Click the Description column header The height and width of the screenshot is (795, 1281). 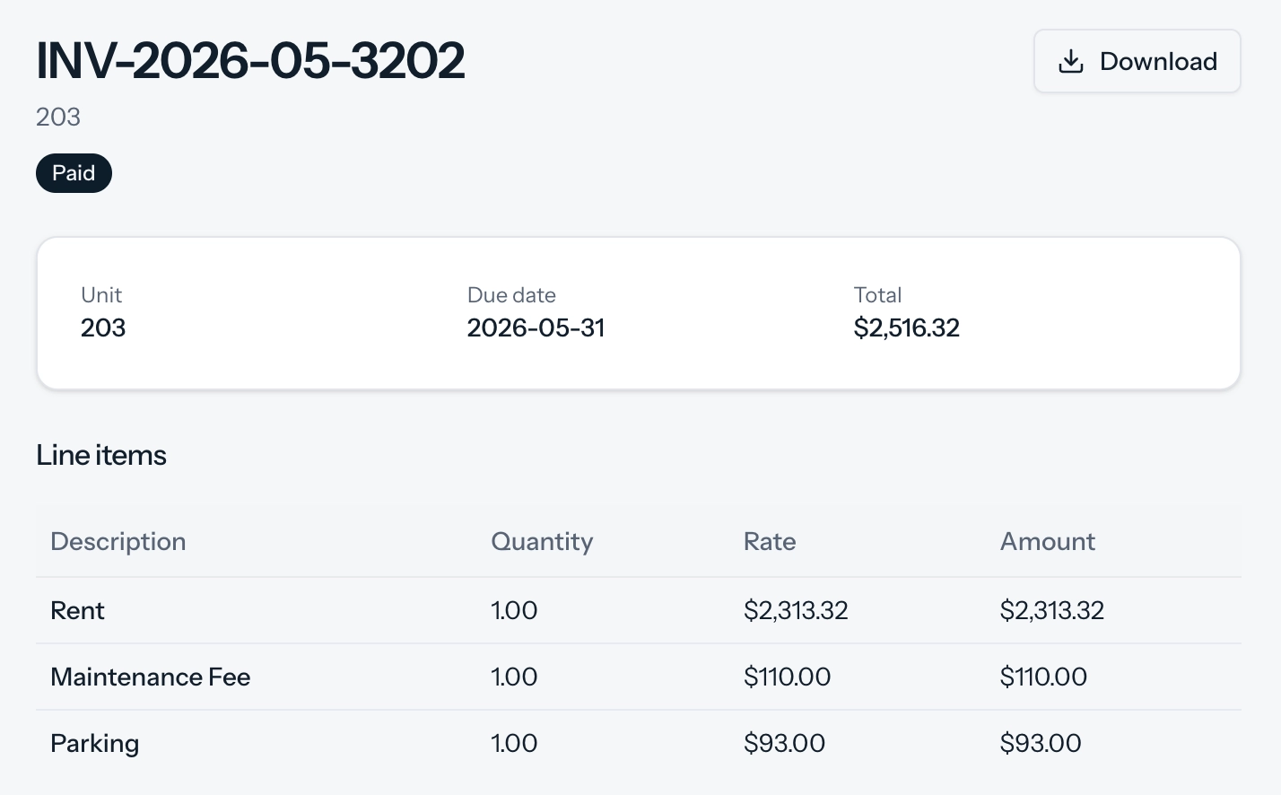tap(118, 541)
